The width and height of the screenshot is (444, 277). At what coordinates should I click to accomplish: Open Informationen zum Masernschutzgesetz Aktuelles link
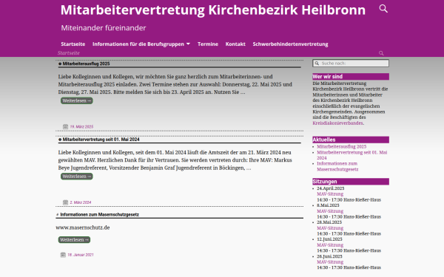pyautogui.click(x=337, y=166)
